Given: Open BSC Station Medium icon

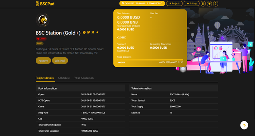Looking at the screenshot, I should tap(93, 32).
